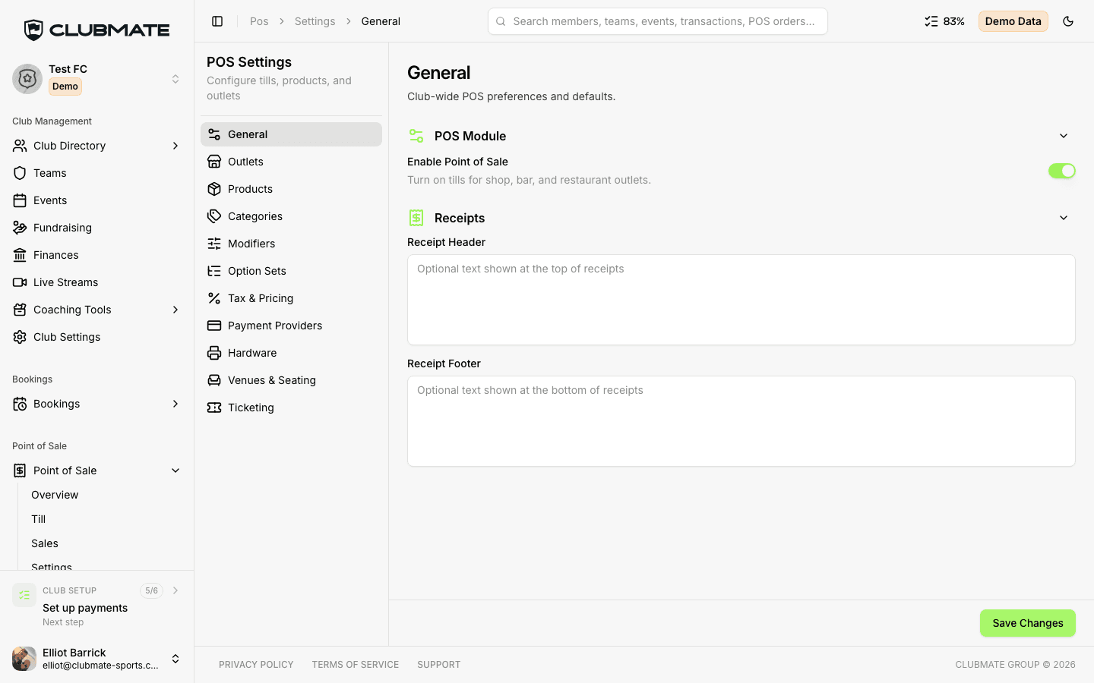Click the 5/6 setup progress badge
1094x683 pixels.
click(x=152, y=590)
